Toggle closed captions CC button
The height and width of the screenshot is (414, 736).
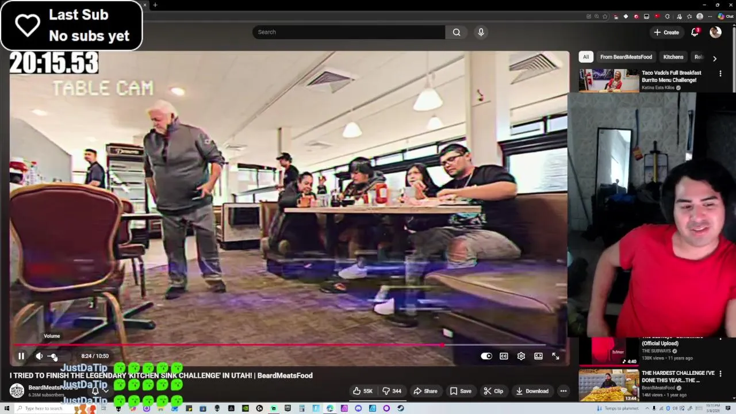[504, 356]
